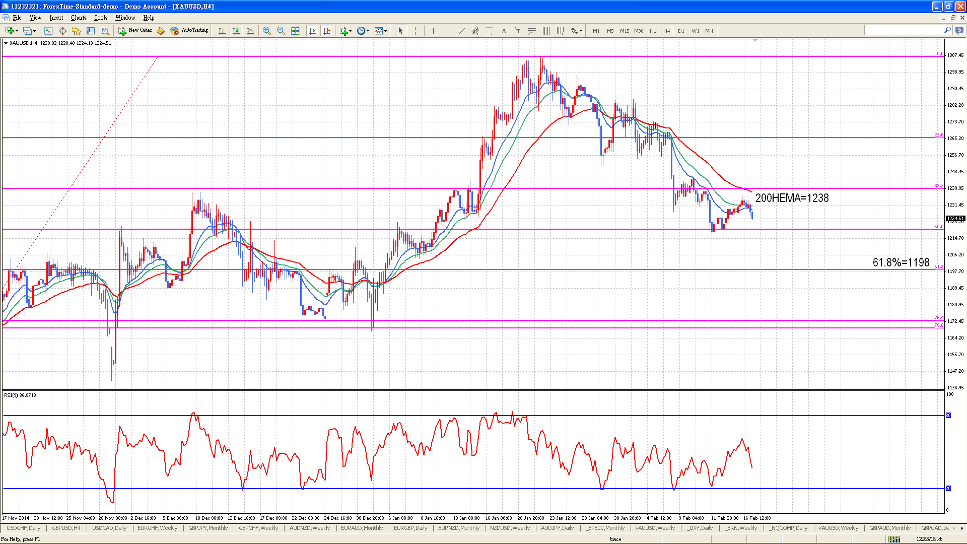Open the Data Window crosshair icon
The width and height of the screenshot is (967, 544).
62,31
